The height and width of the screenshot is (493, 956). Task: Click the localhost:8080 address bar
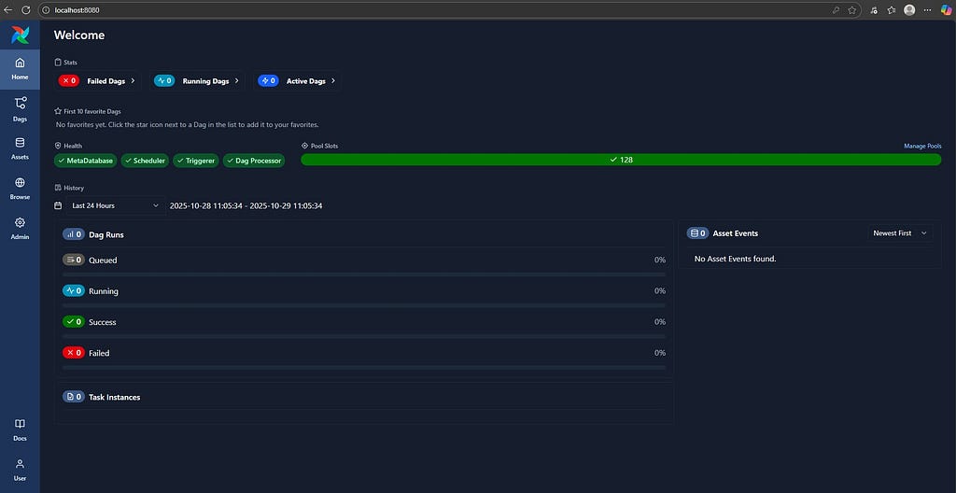point(450,9)
